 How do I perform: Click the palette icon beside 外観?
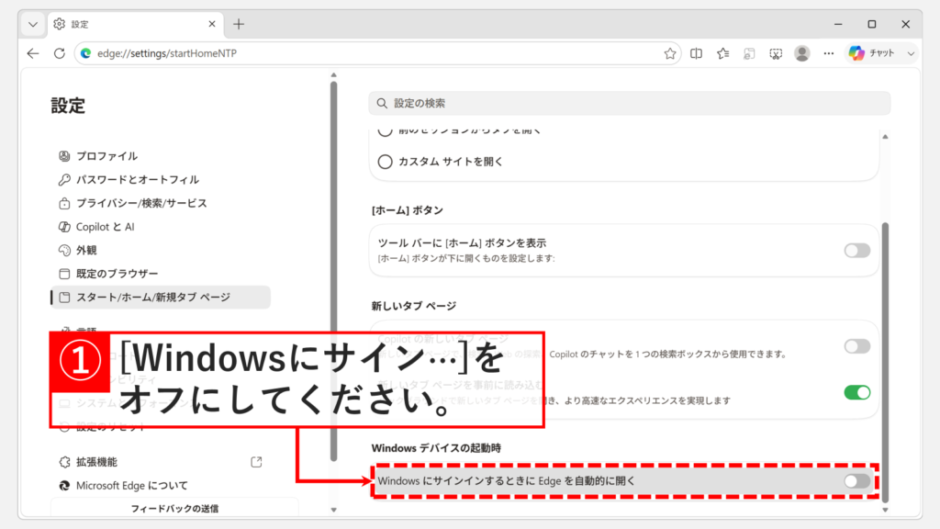tap(64, 250)
